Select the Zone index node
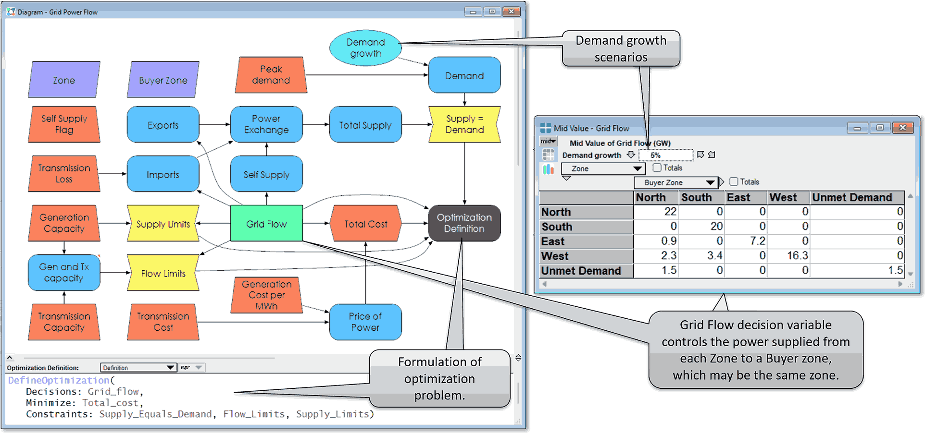The width and height of the screenshot is (925, 433). click(x=64, y=80)
